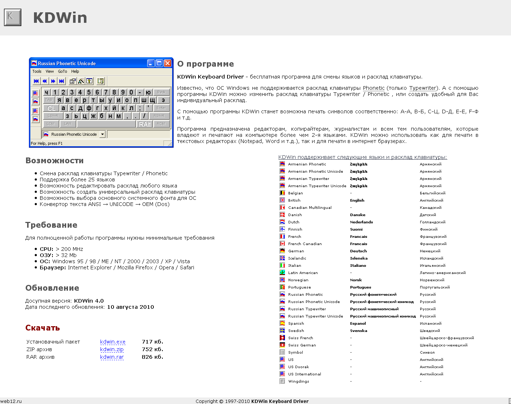
Task: Hit the LShift key on the virtual keyboard
Action: [53, 116]
